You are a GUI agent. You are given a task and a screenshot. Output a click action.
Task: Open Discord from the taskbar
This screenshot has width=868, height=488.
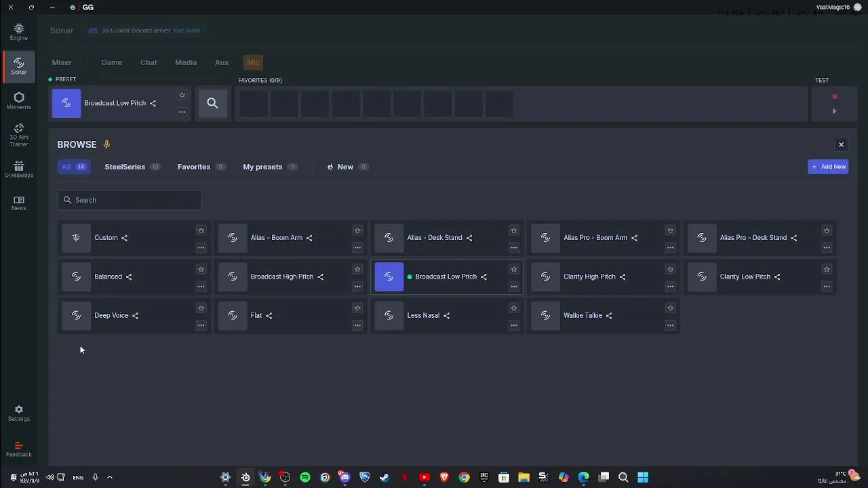344,477
